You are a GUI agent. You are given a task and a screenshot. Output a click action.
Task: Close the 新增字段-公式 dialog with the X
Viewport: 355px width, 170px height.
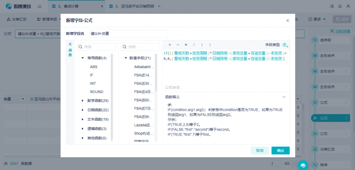point(287,20)
